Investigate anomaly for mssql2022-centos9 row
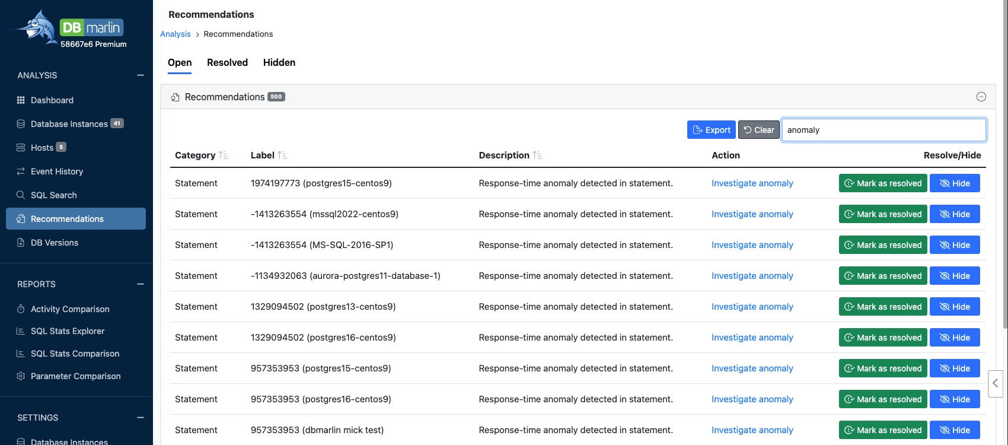Screen dimensions: 1008x445 click(x=752, y=214)
